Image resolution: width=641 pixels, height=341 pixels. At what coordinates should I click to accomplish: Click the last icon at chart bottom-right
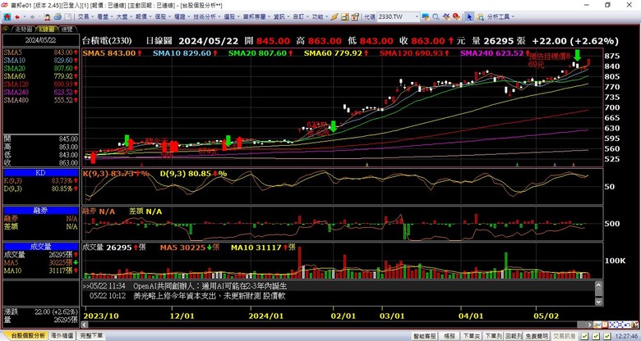(635, 325)
